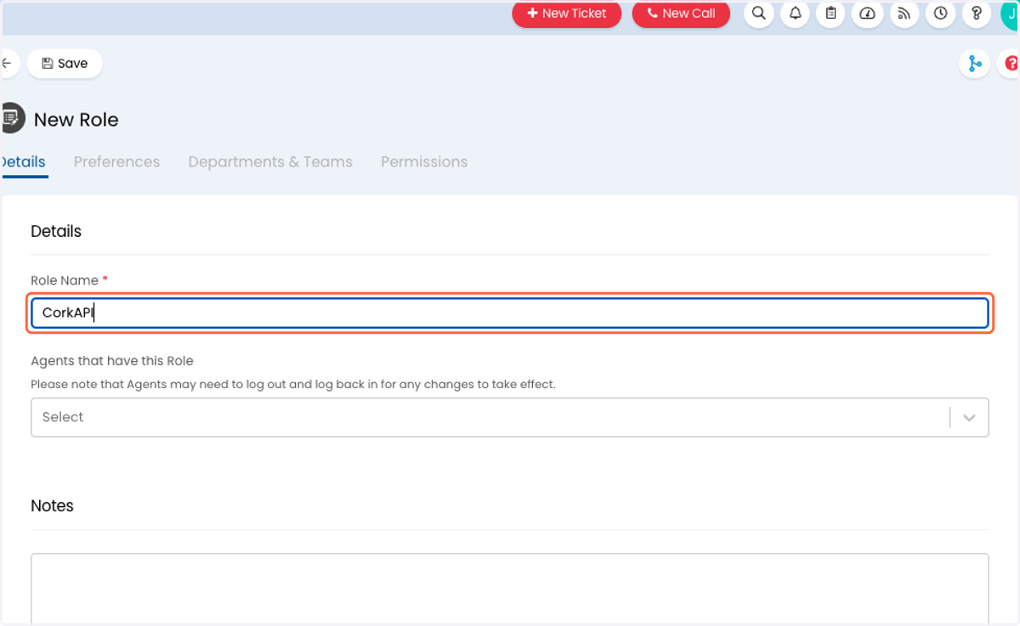
Task: Click the Notes section heading
Action: 52,505
